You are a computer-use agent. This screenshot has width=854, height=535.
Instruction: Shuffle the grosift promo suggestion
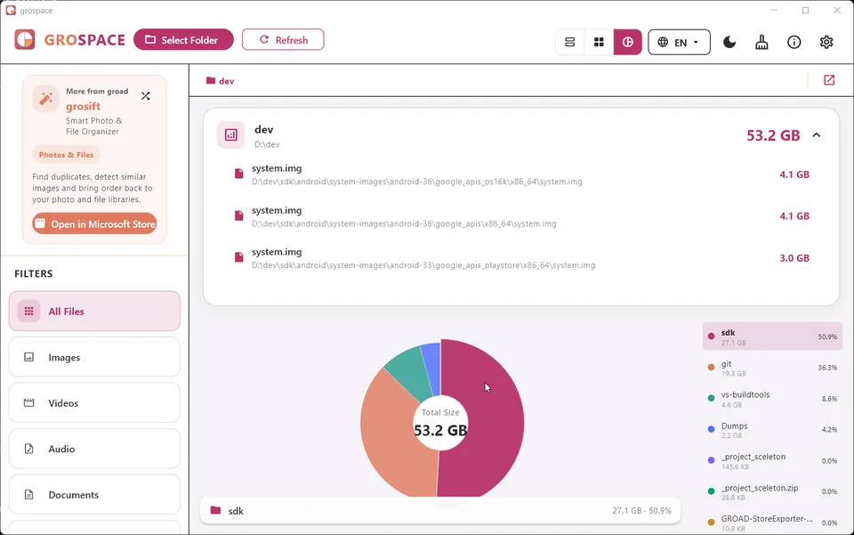tap(145, 96)
